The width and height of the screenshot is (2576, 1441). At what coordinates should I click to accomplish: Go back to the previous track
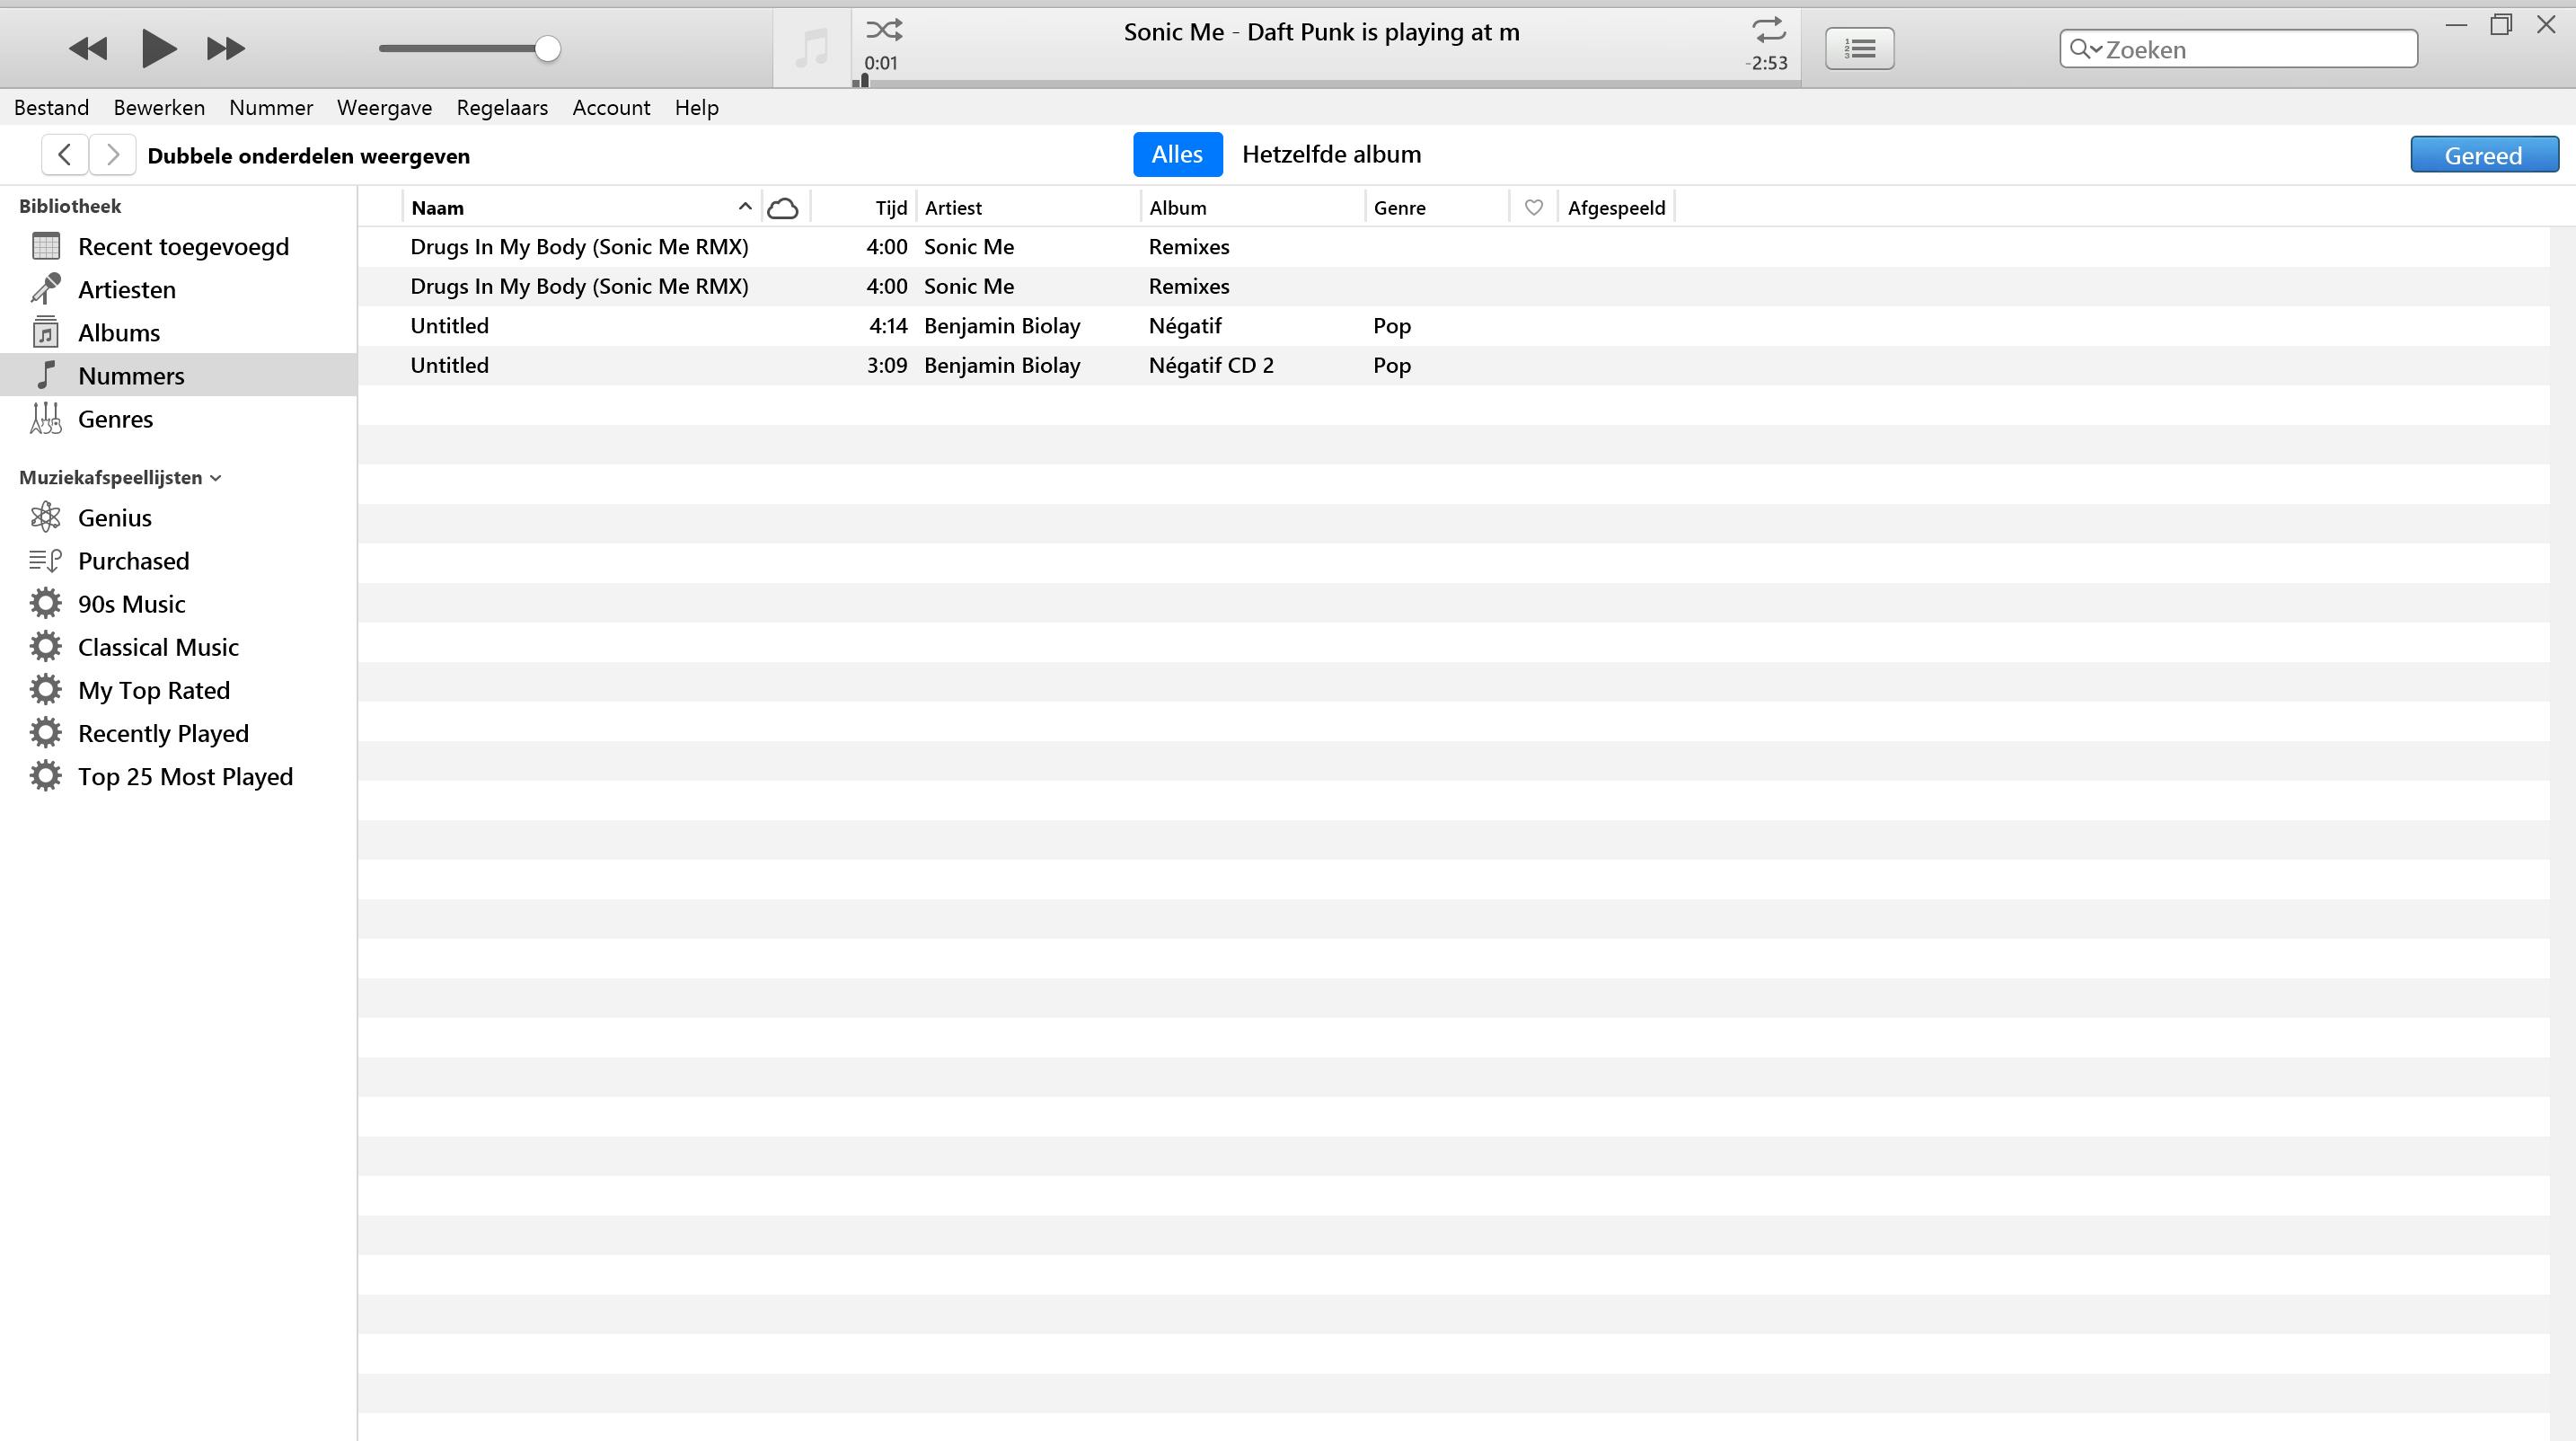click(88, 48)
